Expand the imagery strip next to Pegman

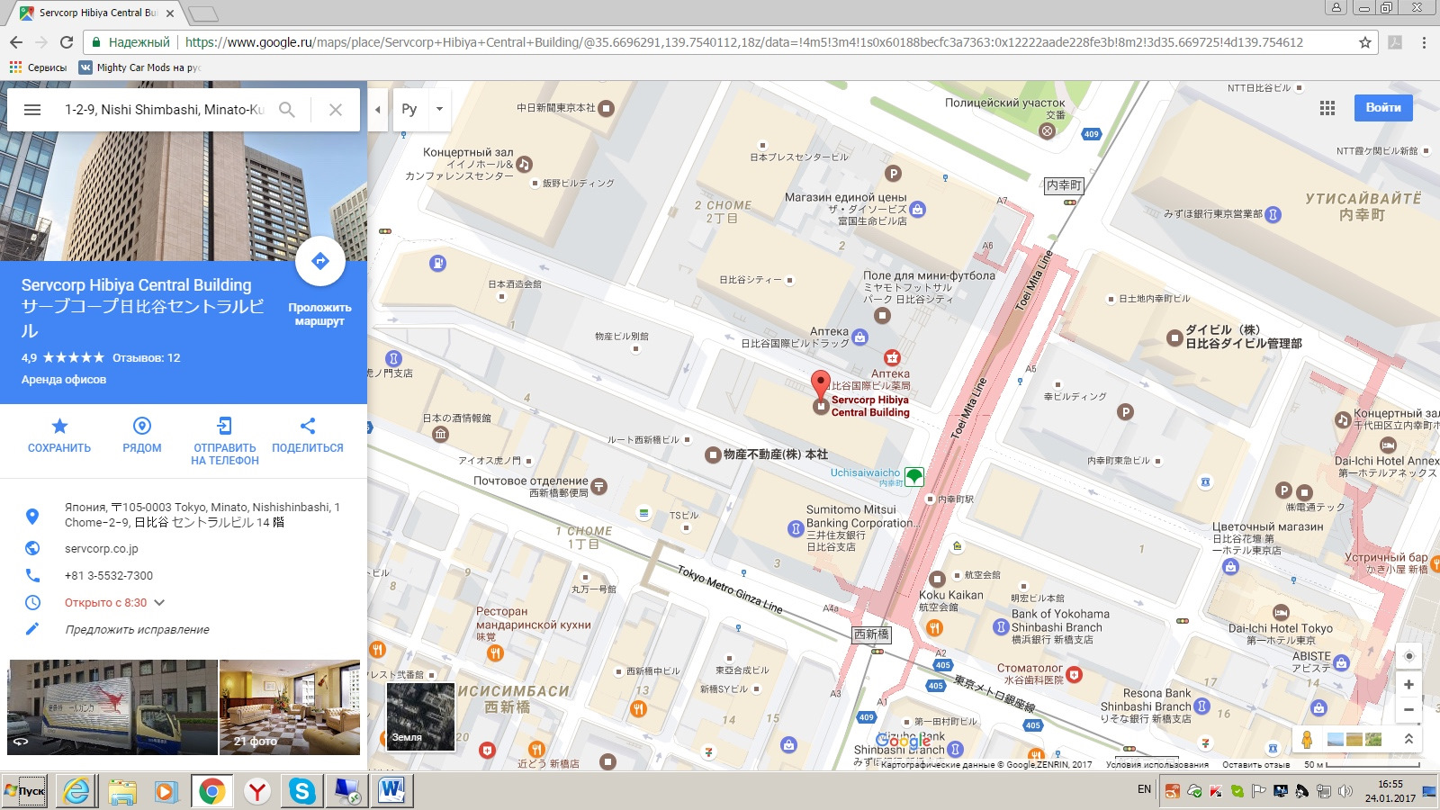pyautogui.click(x=1408, y=739)
